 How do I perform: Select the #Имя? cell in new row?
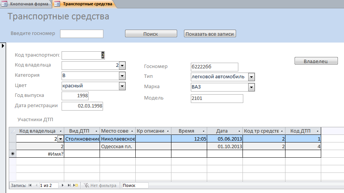click(x=40, y=154)
